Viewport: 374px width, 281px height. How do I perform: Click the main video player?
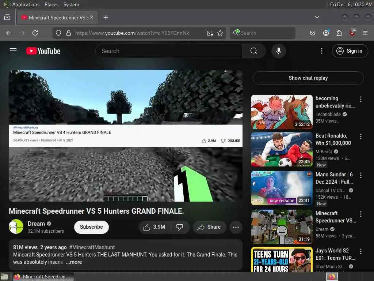(126, 136)
